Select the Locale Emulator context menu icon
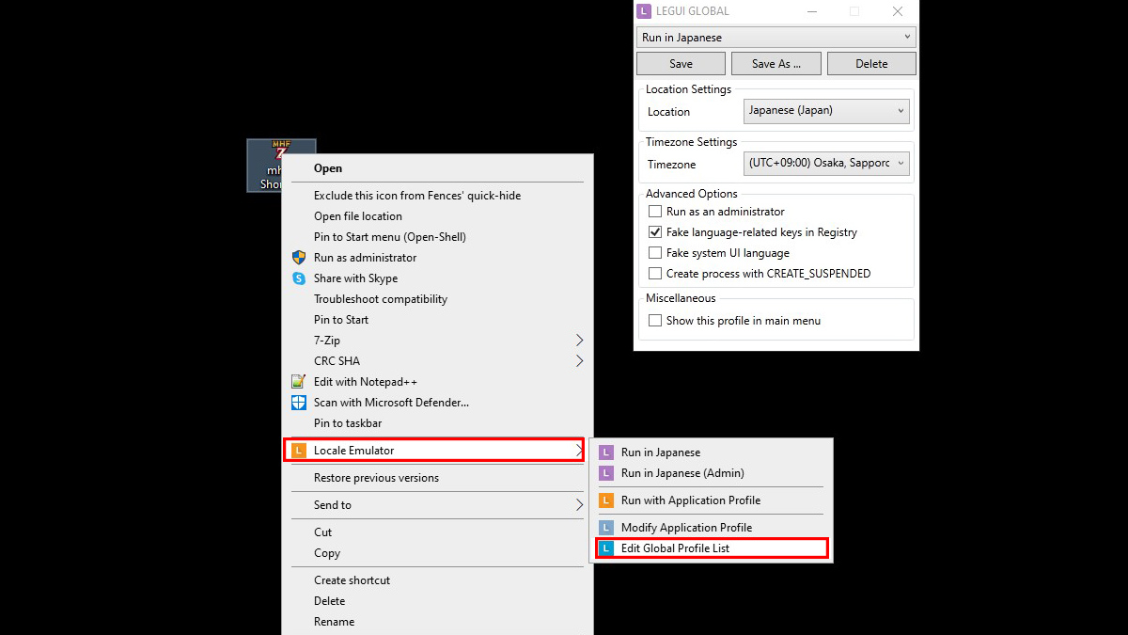This screenshot has height=635, width=1128. tap(299, 450)
